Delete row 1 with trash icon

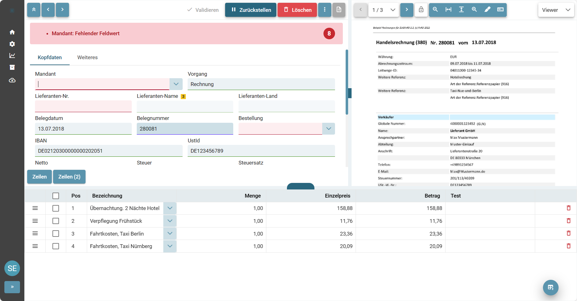click(569, 208)
